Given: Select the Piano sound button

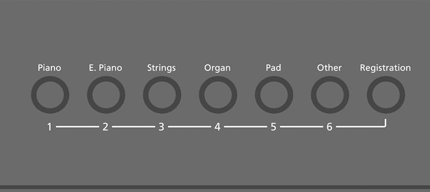Looking at the screenshot, I should click(50, 95).
